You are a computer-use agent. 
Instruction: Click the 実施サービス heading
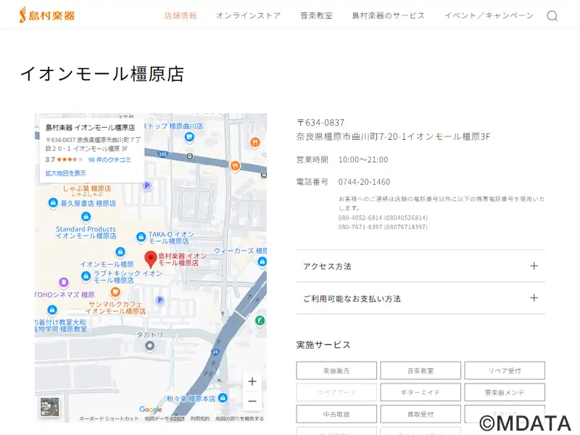pos(323,345)
